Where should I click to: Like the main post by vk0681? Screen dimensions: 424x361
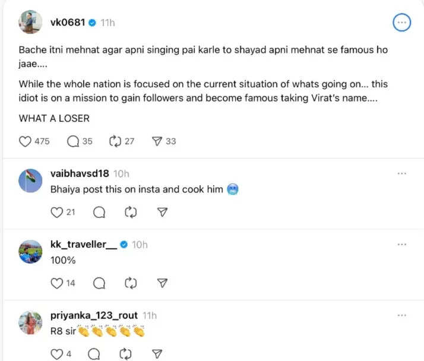coord(26,141)
